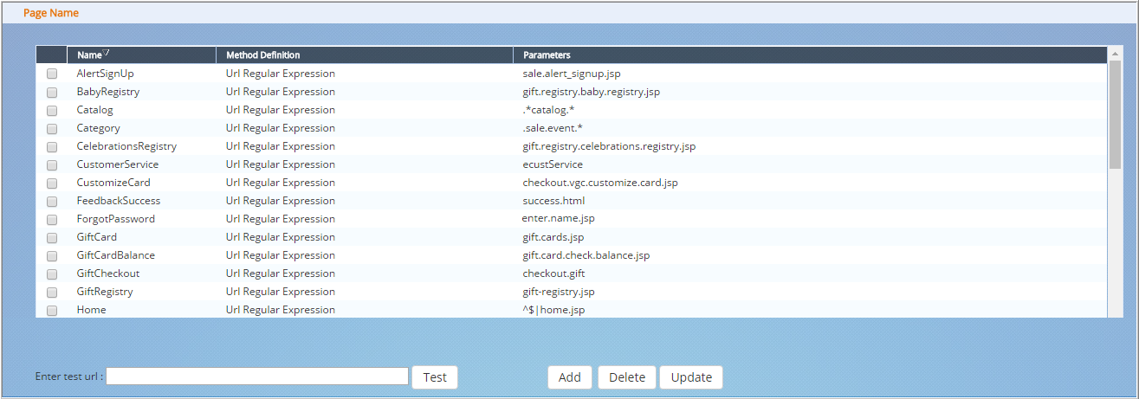1139x399 pixels.
Task: Select the CustomizeCard name cell
Action: click(x=113, y=183)
